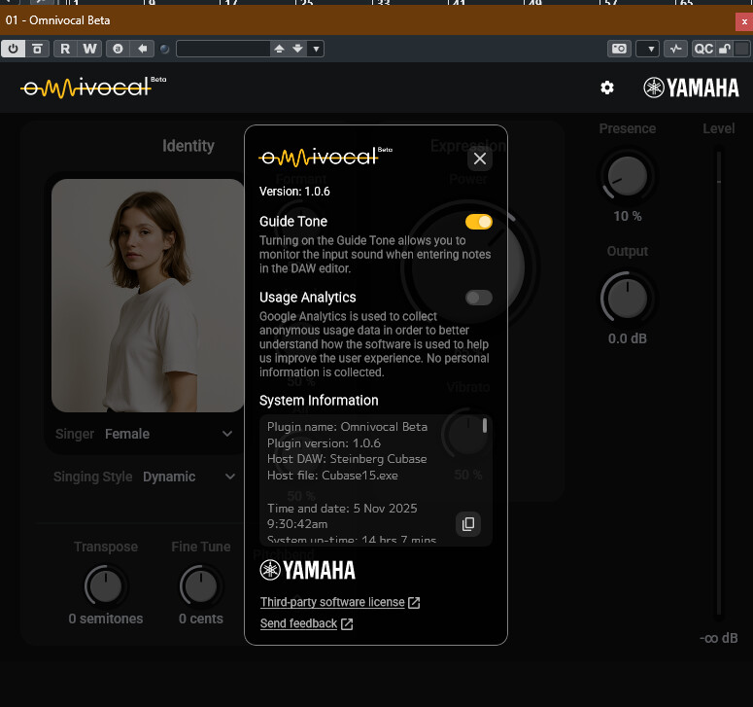Enable Read automation (R) button
753x707 pixels.
[65, 49]
